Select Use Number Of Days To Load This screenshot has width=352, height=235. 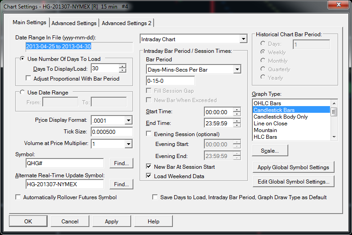(22, 59)
